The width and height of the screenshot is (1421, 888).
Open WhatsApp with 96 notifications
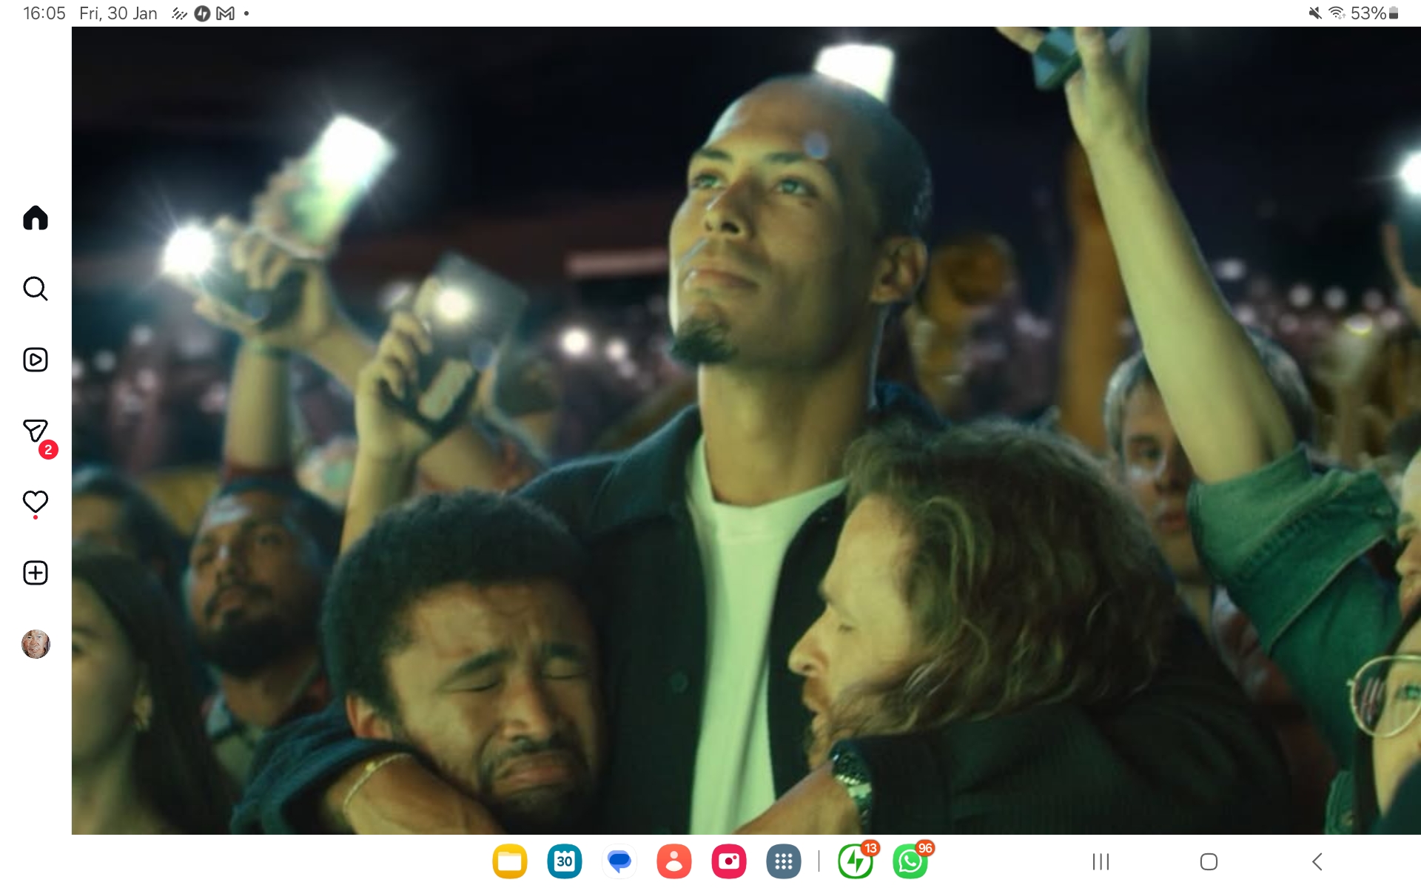coord(910,861)
